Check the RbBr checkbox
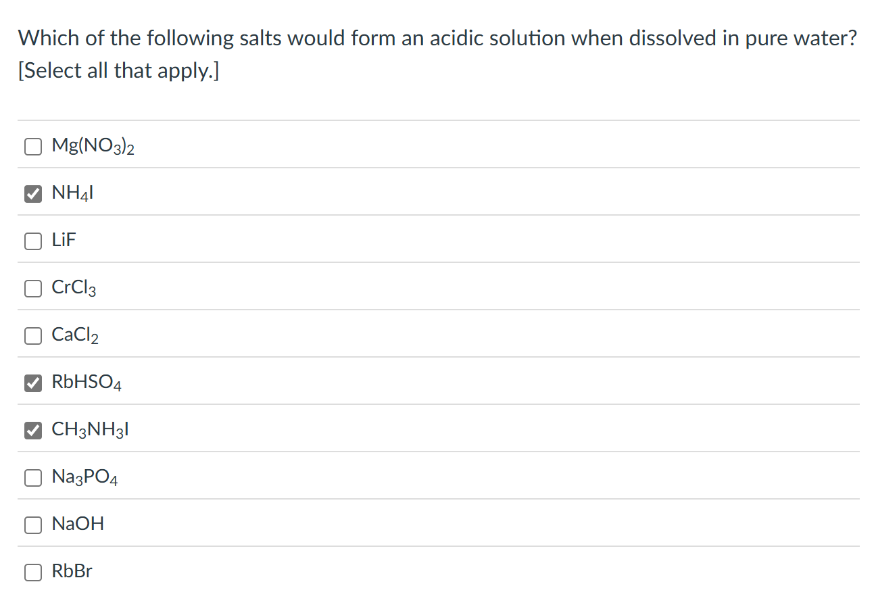The height and width of the screenshot is (605, 876). (x=33, y=572)
